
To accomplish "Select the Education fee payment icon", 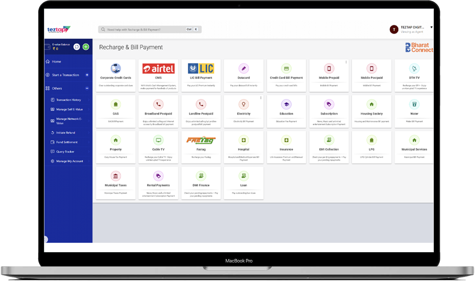I will tap(286, 104).
